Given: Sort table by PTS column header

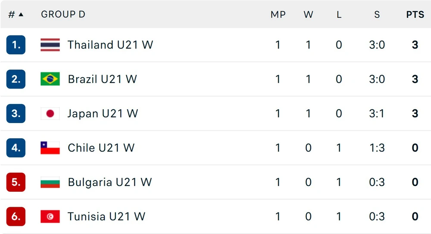Looking at the screenshot, I should pyautogui.click(x=415, y=14).
